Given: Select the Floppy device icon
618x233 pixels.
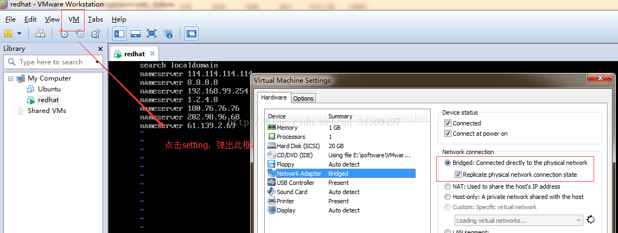Looking at the screenshot, I should coord(271,164).
